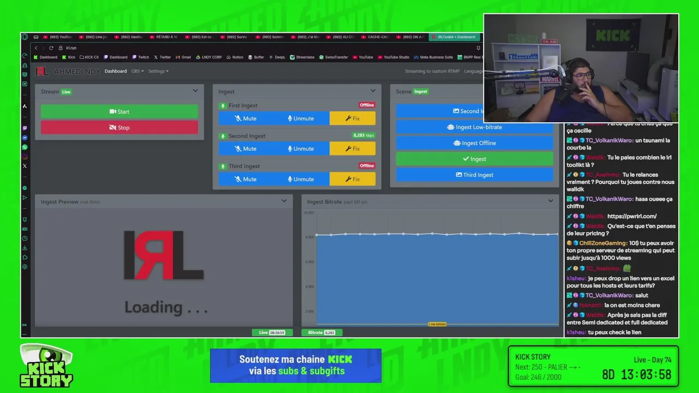Open the Streamlabs bookmark
The width and height of the screenshot is (699, 393).
303,57
